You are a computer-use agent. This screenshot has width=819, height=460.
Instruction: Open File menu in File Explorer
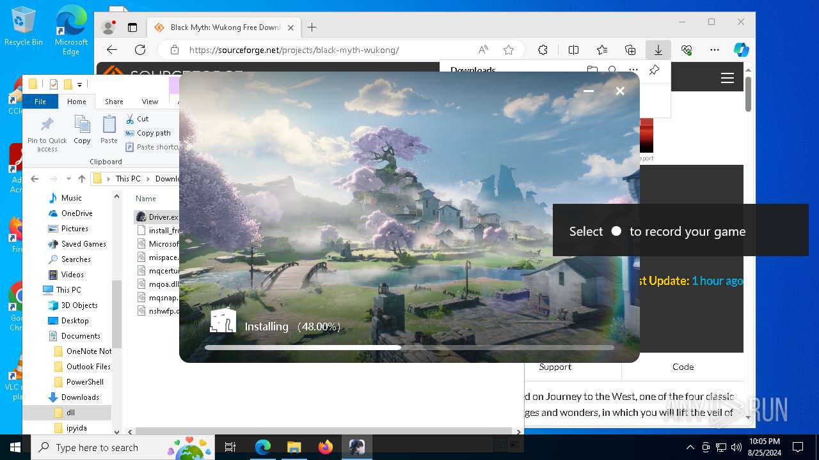pos(40,102)
